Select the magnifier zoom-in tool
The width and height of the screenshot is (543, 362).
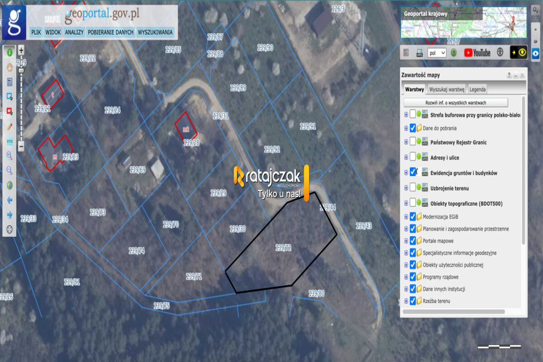coord(10,156)
